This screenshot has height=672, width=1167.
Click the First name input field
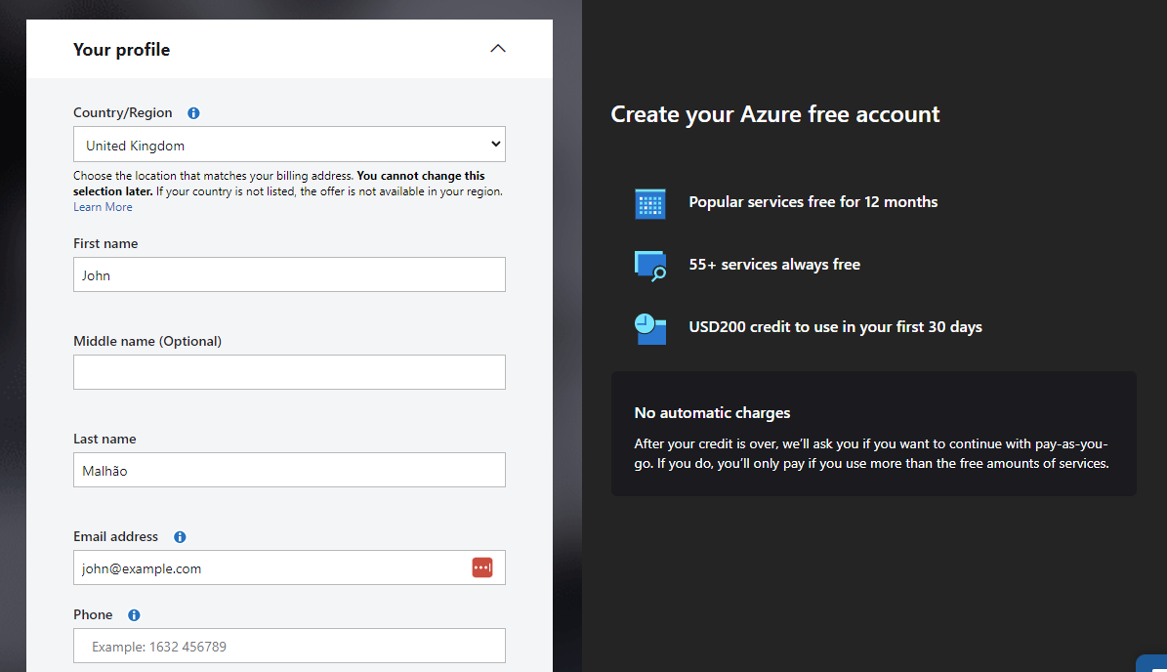click(x=289, y=274)
